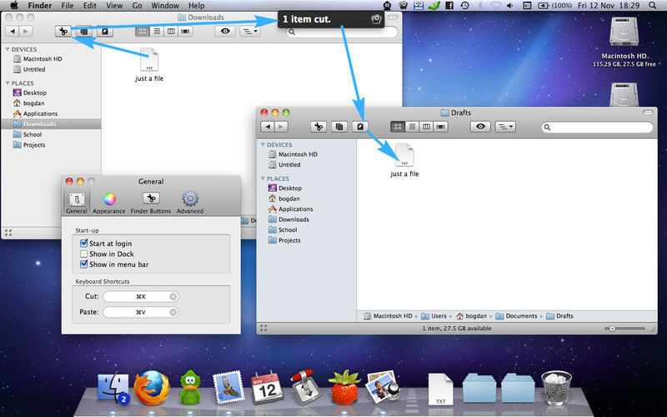Open Finder Buttons preferences tab
This screenshot has height=417, width=667.
151,201
